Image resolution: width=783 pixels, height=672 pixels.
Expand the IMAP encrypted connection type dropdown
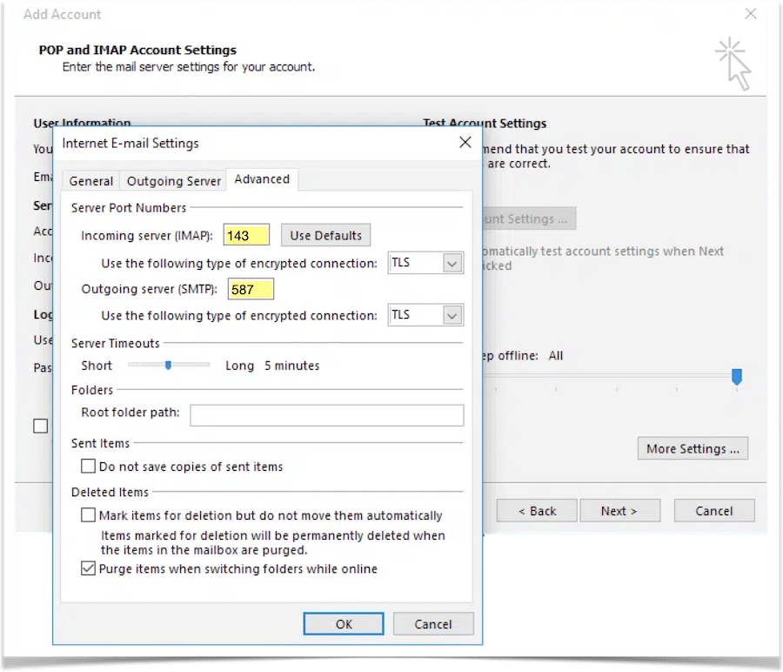pyautogui.click(x=452, y=263)
